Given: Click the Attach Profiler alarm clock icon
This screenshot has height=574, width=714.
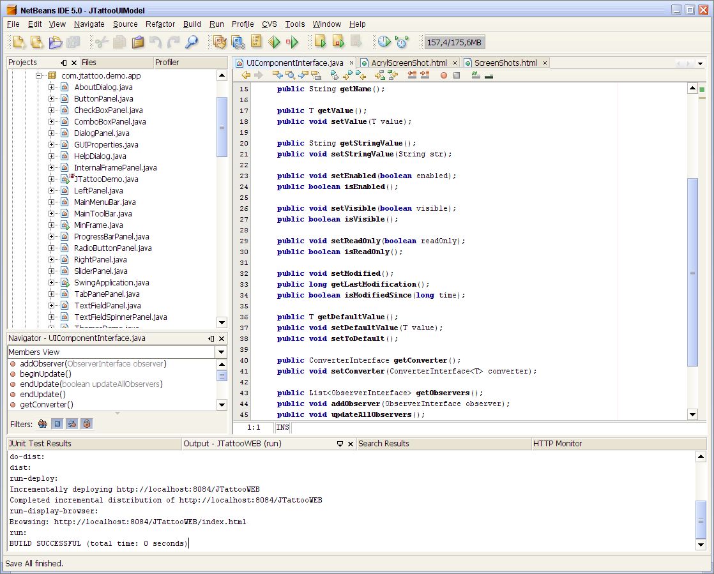Looking at the screenshot, I should 402,42.
